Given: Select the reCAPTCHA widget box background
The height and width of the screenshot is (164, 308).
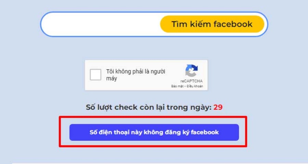Looking at the screenshot, I should 146,75.
